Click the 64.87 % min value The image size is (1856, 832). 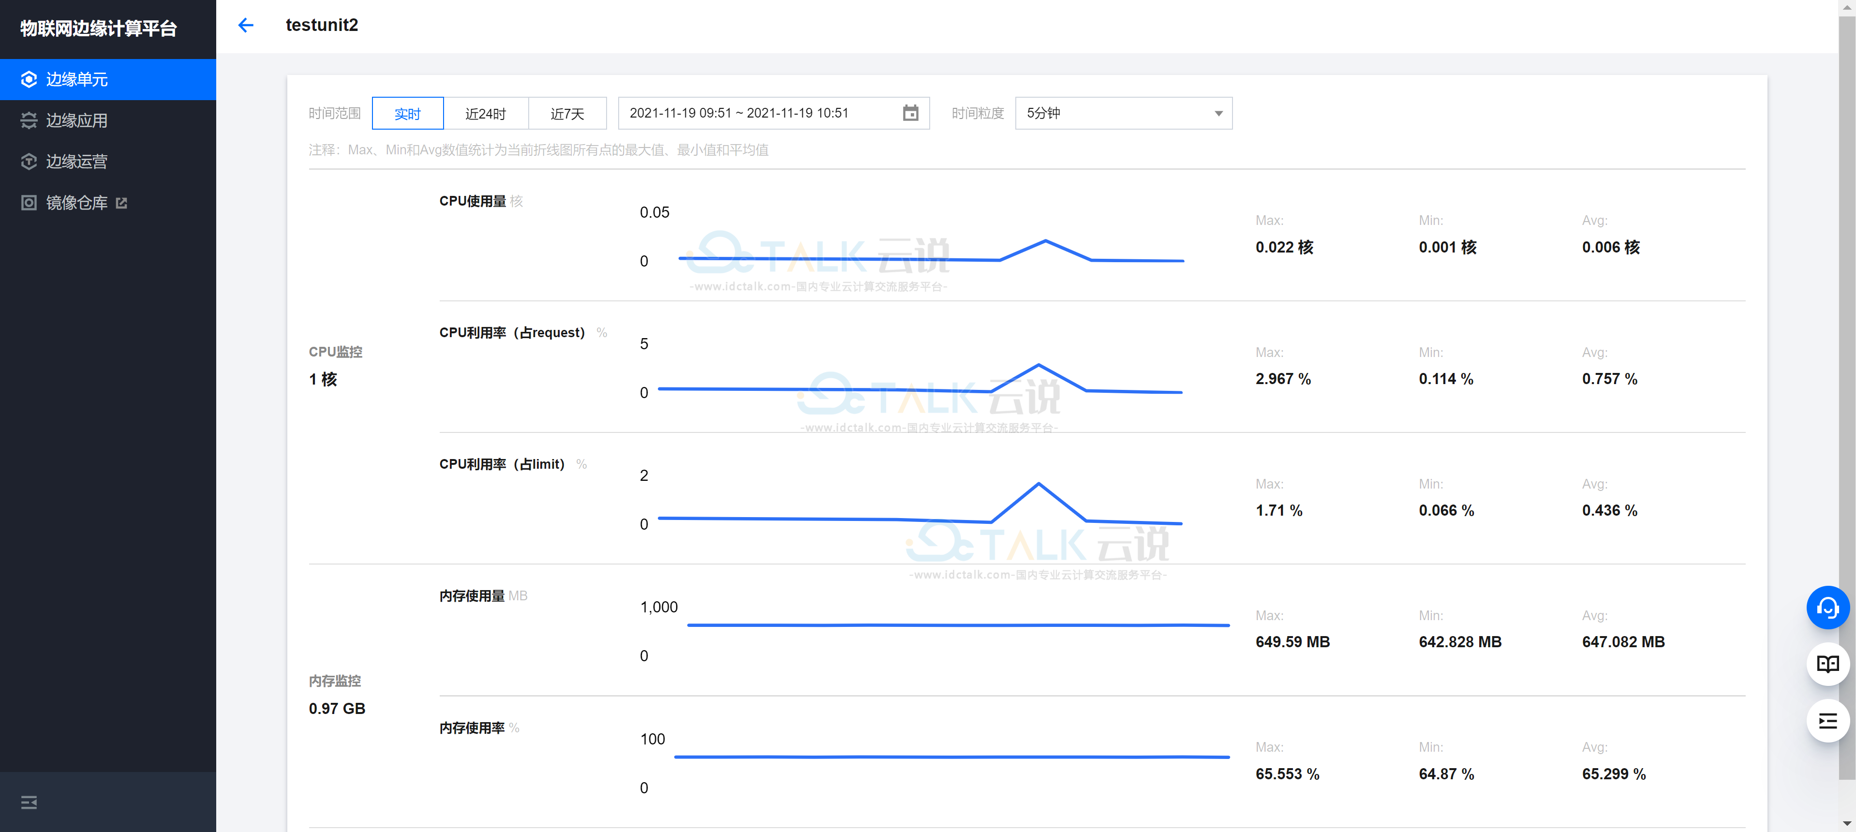tap(1447, 774)
